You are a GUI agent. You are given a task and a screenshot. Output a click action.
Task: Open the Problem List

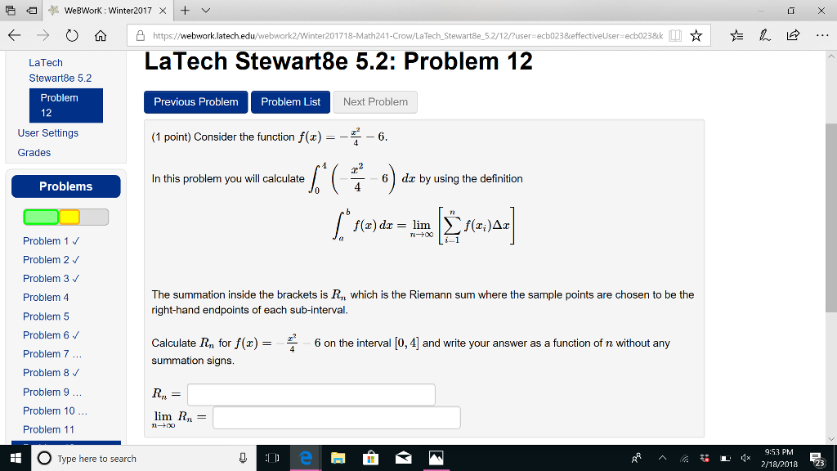(290, 102)
